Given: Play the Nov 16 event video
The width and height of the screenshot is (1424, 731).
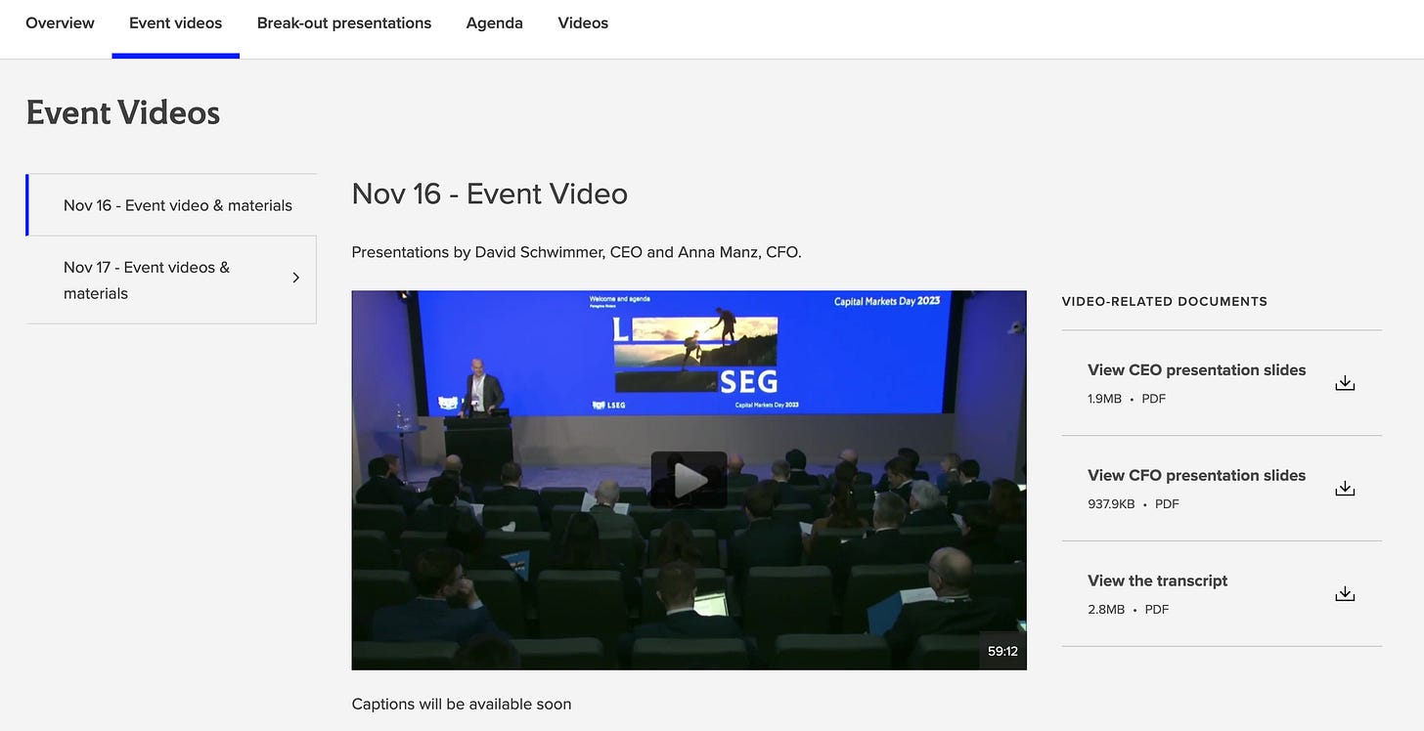Looking at the screenshot, I should click(x=689, y=480).
